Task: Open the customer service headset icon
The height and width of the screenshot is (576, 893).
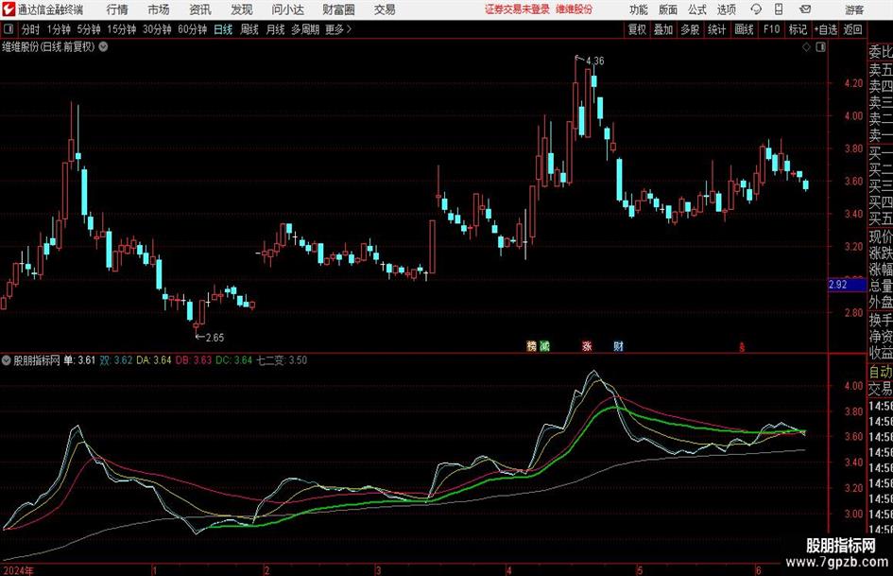Action: coord(756,9)
